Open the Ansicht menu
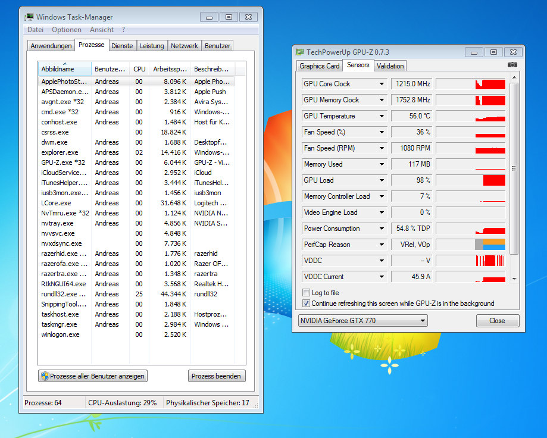Screen dimensions: 547x438 (x=102, y=30)
